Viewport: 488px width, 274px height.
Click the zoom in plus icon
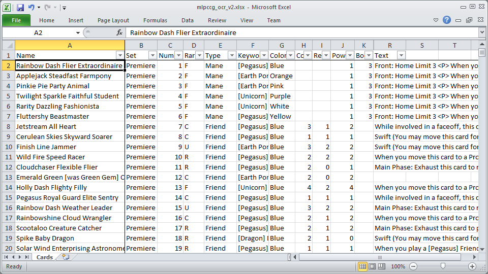point(472,266)
